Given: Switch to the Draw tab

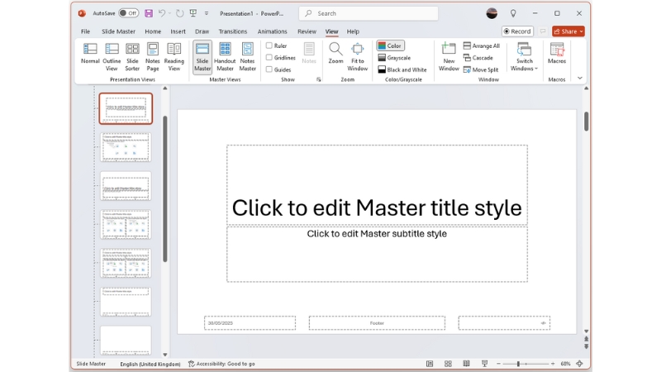Looking at the screenshot, I should coord(202,31).
